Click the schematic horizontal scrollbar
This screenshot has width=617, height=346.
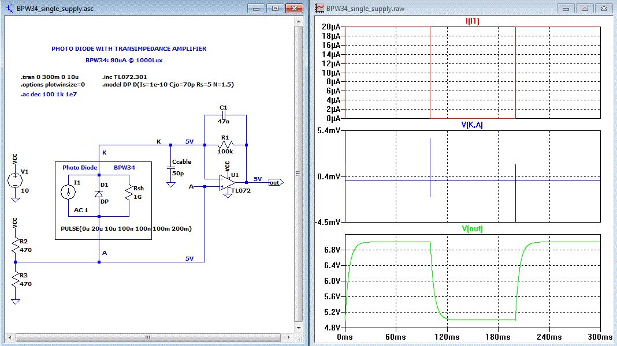(147, 337)
